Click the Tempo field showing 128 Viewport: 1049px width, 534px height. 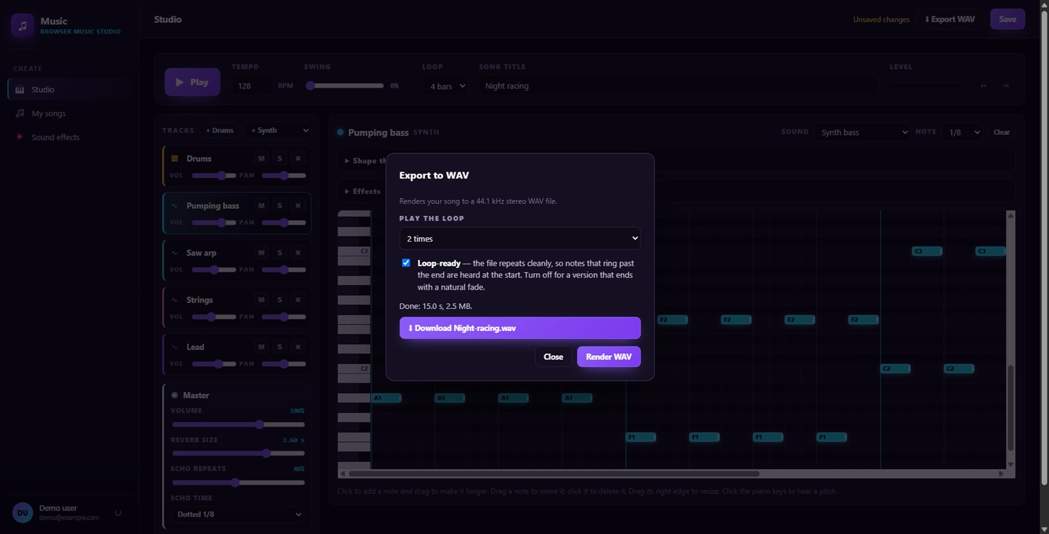[x=252, y=86]
